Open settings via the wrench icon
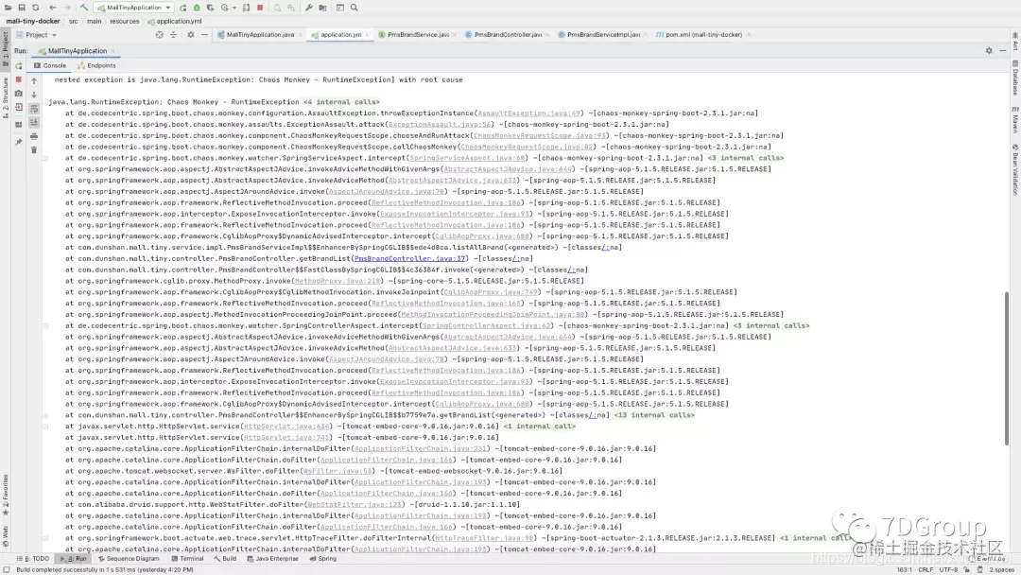Image resolution: width=1021 pixels, height=575 pixels. click(x=308, y=8)
